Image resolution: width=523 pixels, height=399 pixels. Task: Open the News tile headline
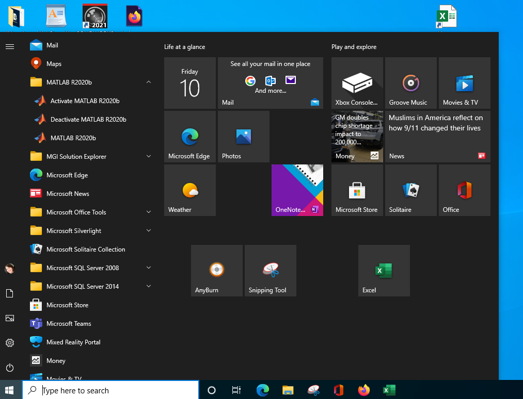(438, 137)
